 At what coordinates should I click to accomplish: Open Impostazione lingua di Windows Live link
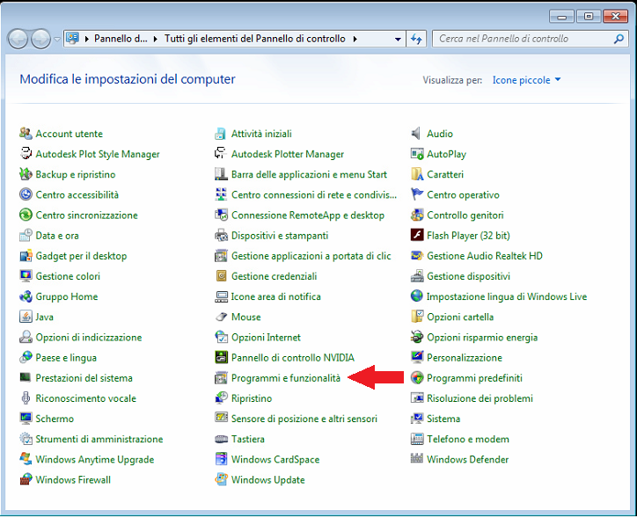(506, 296)
